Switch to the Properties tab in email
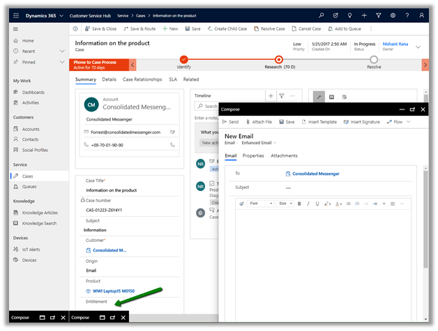 coord(253,155)
